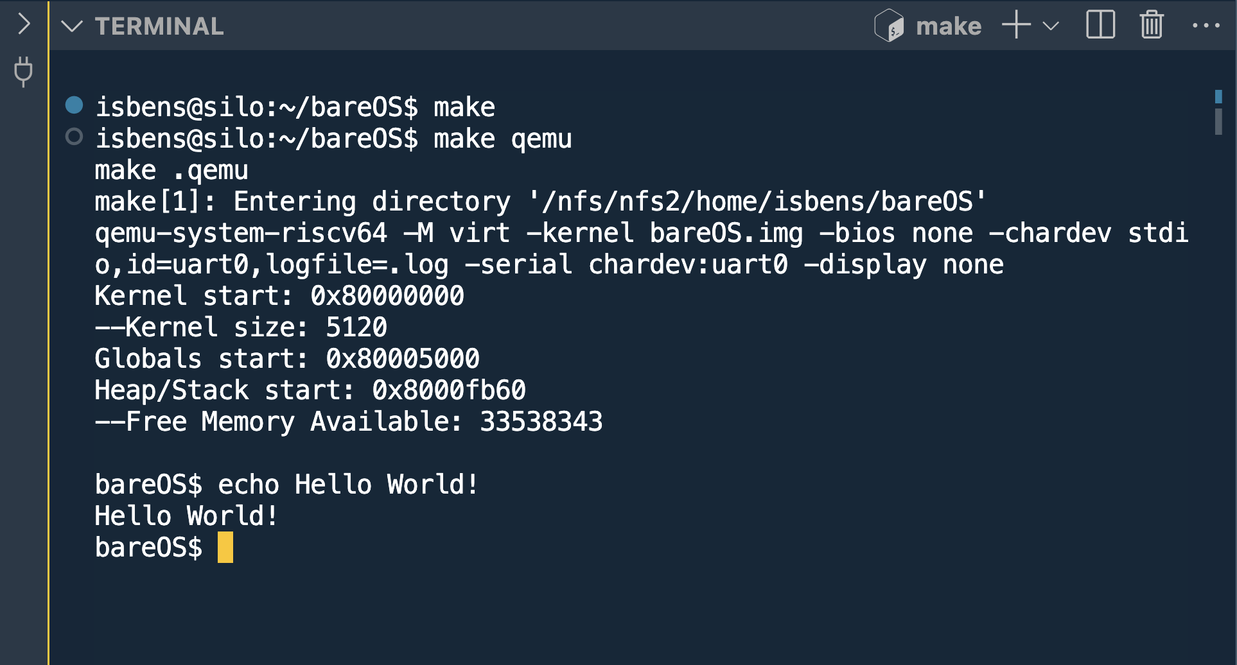
Task: Select the TERMINAL panel title
Action: coord(159,26)
